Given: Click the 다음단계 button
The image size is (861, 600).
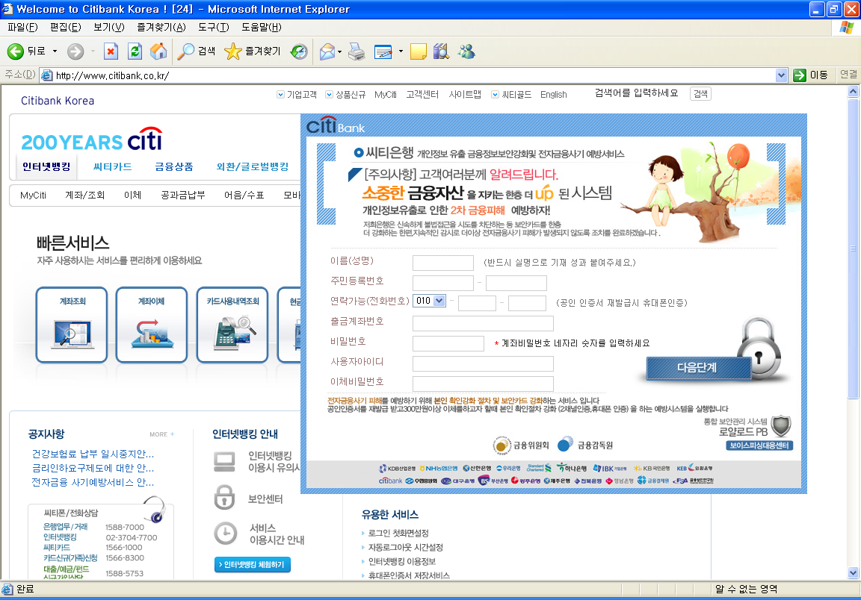Looking at the screenshot, I should tap(698, 368).
